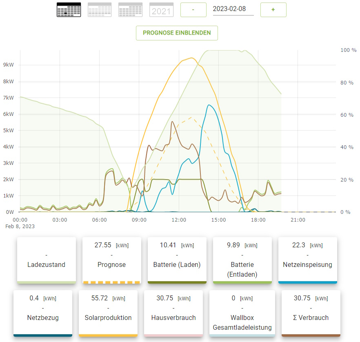Click the 18:00 x-axis time label
This screenshot has height=342, width=360.
pyautogui.click(x=258, y=220)
